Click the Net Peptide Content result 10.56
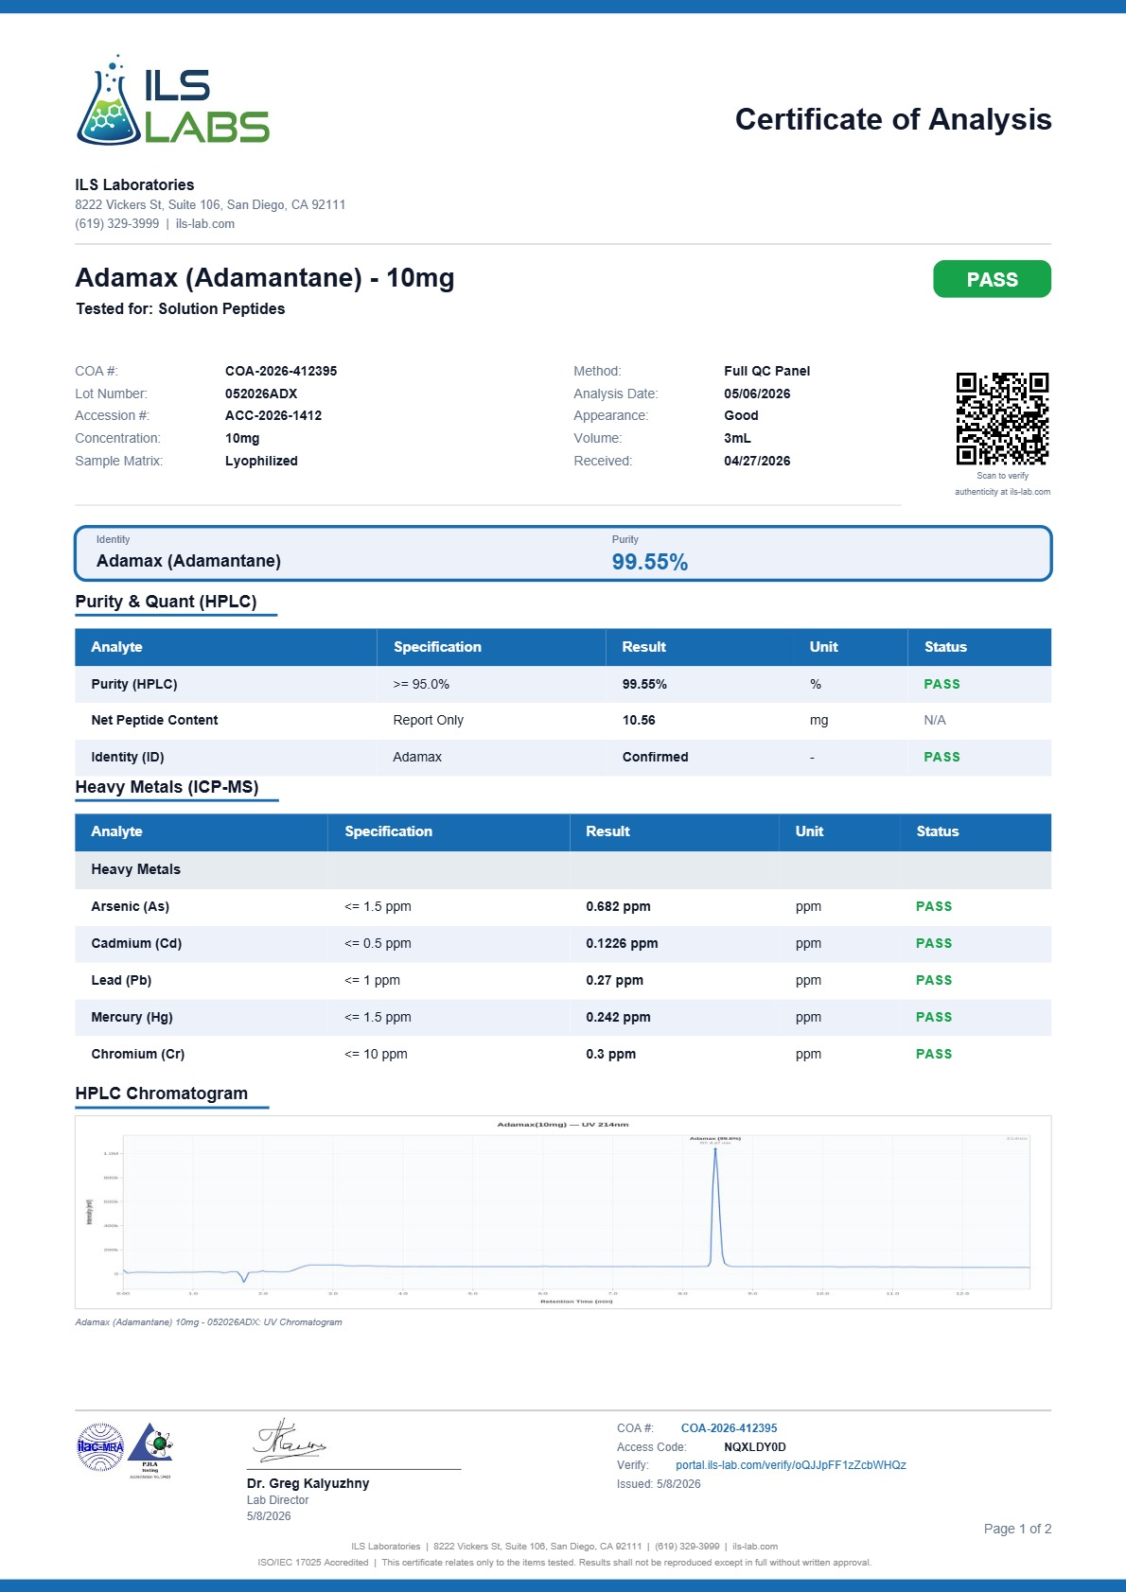The width and height of the screenshot is (1126, 1592). [639, 720]
